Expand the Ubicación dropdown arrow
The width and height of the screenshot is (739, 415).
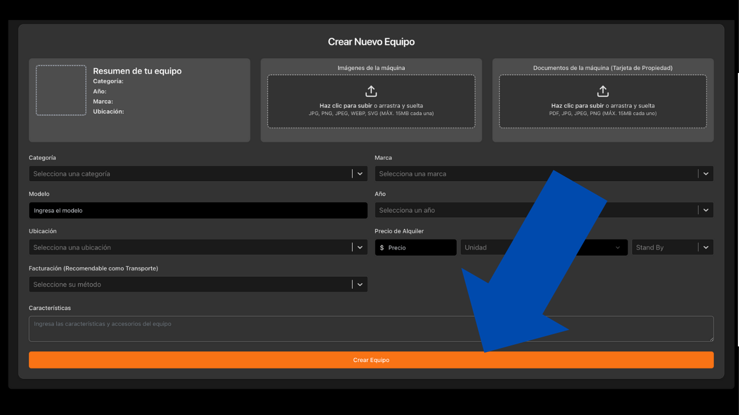[360, 247]
